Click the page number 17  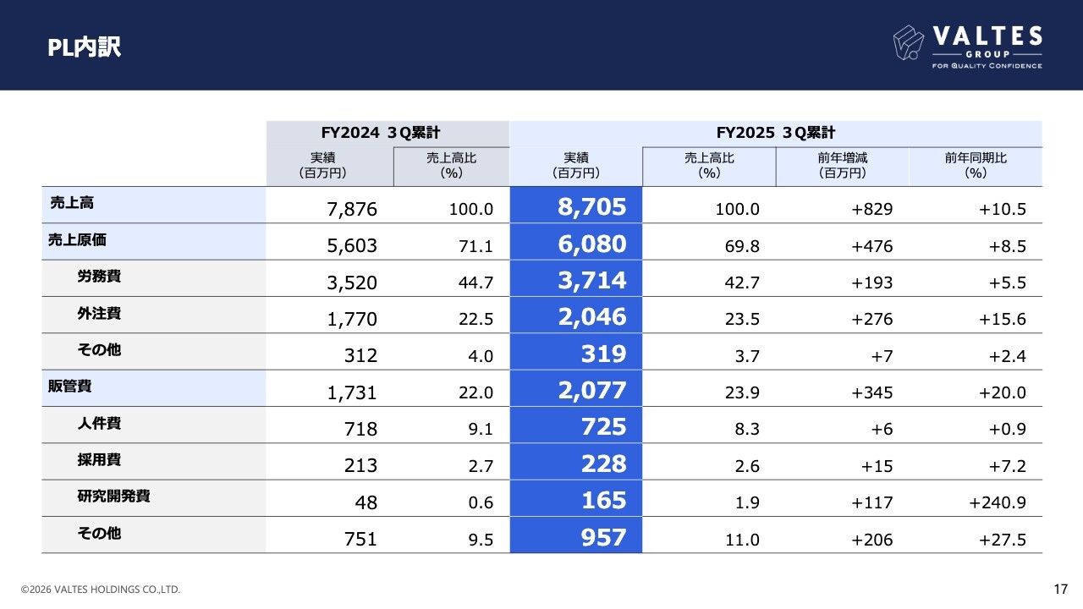pos(1060,589)
